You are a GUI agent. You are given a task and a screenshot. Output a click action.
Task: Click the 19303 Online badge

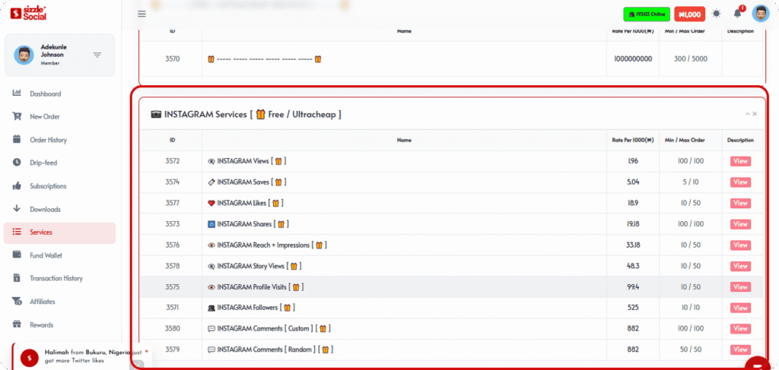(647, 14)
